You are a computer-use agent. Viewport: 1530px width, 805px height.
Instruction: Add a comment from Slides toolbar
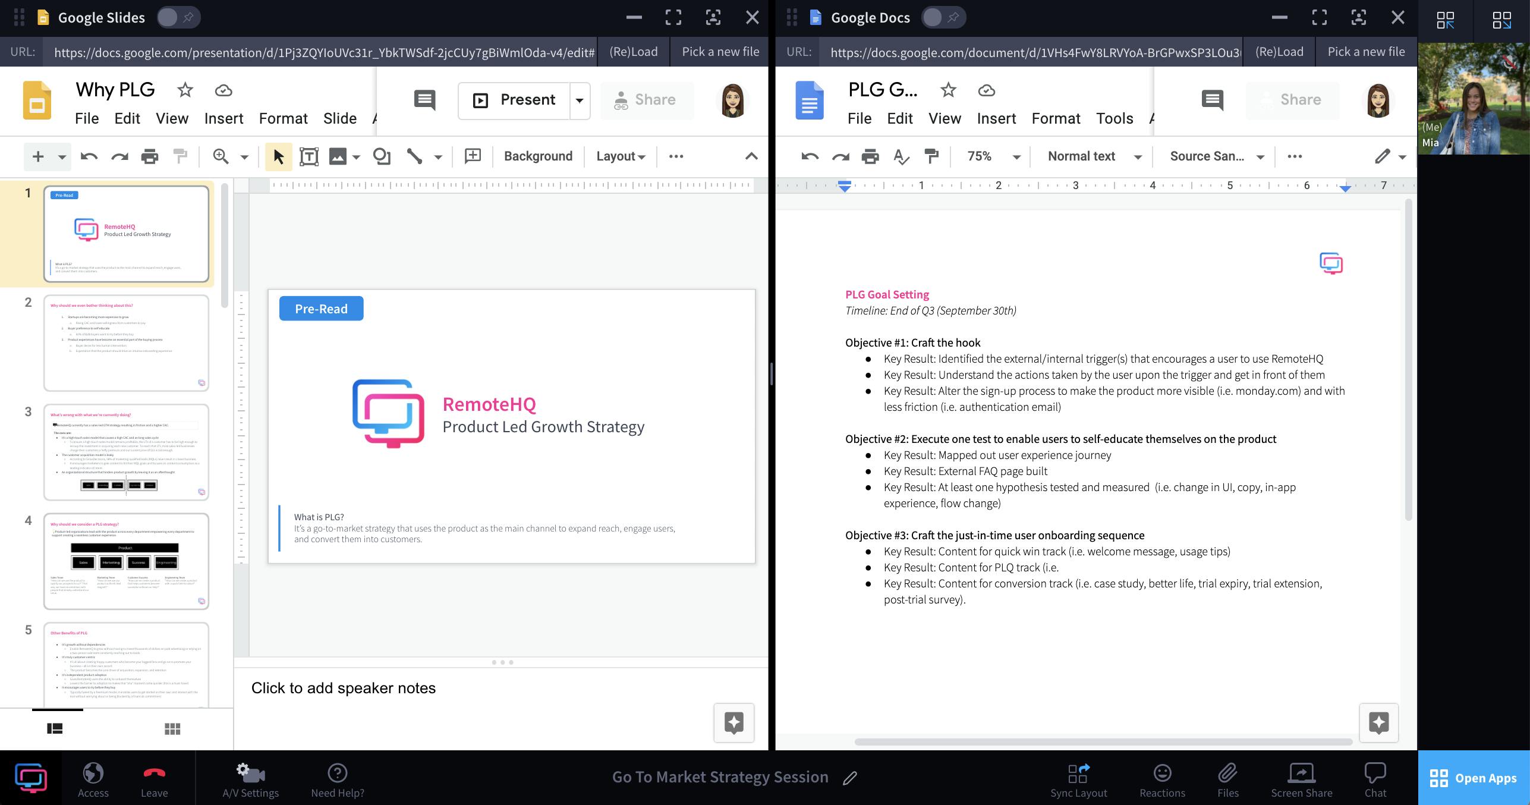473,156
